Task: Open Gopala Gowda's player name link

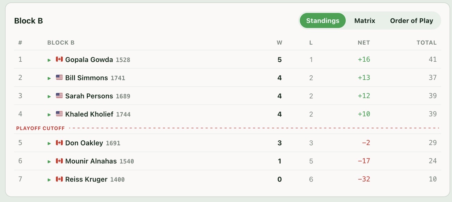Action: pos(89,60)
